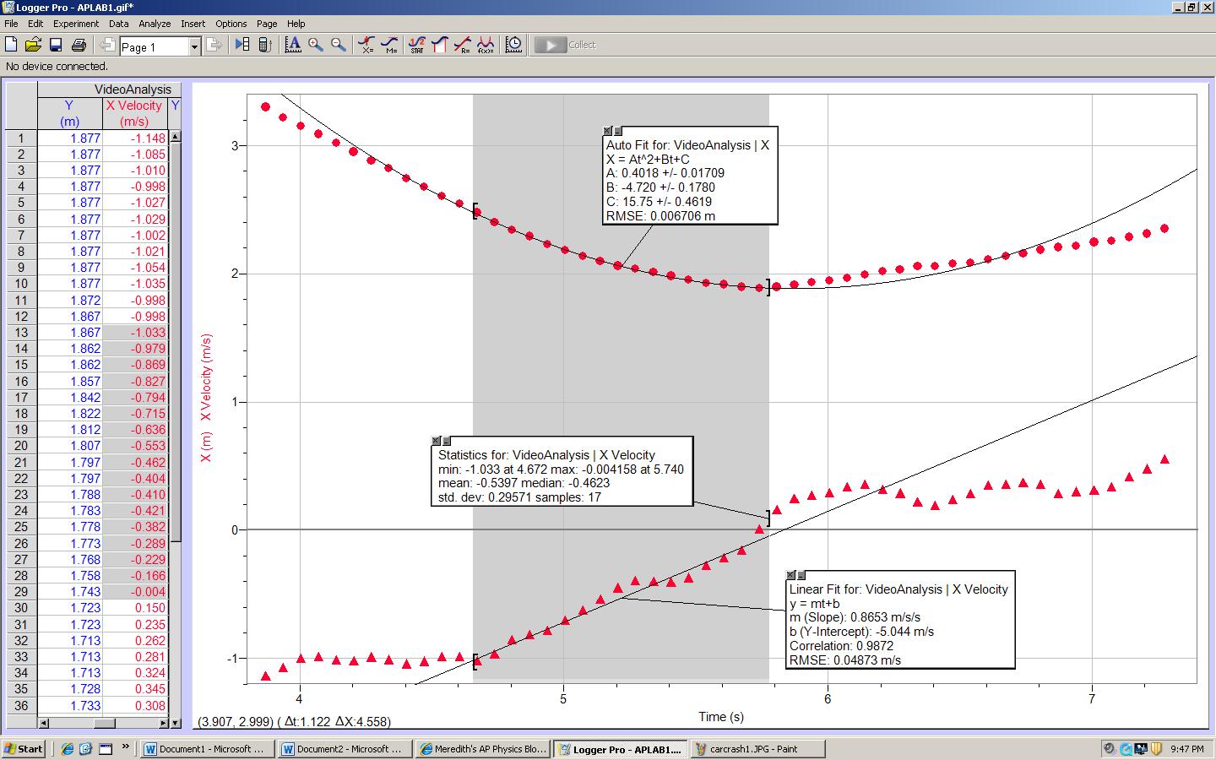Open Data Collection settings clock icon

click(x=513, y=45)
